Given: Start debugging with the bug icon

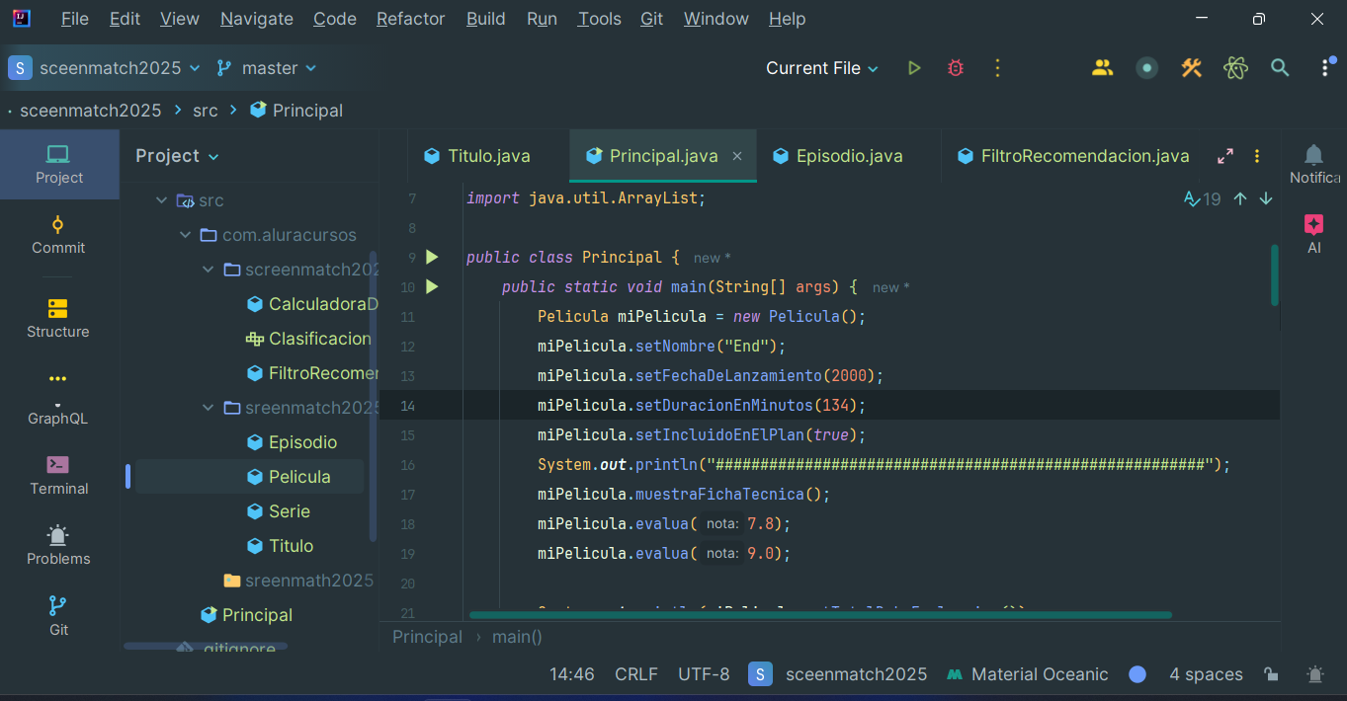Looking at the screenshot, I should pos(955,68).
